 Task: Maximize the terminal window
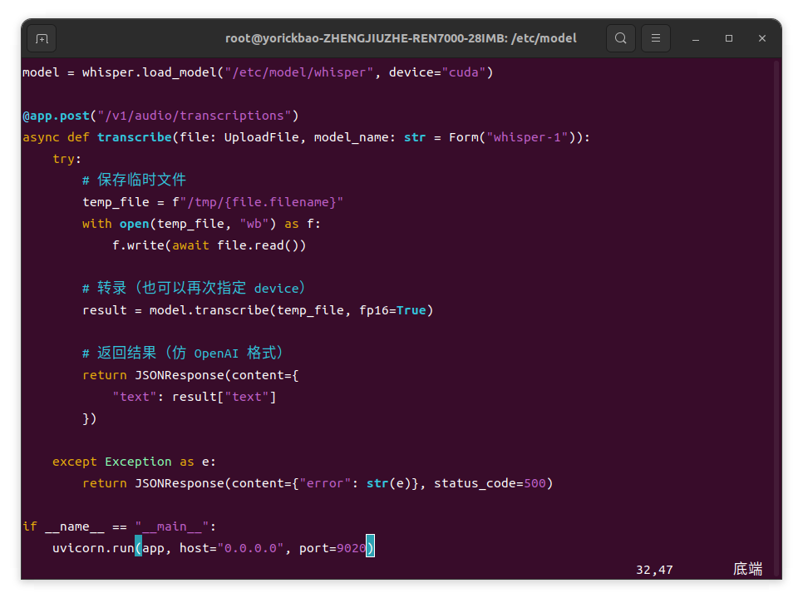729,38
